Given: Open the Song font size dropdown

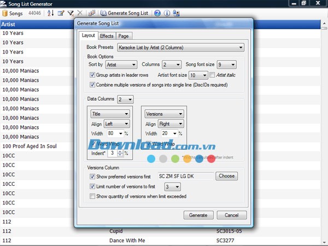Looking at the screenshot, I should click(x=226, y=65).
